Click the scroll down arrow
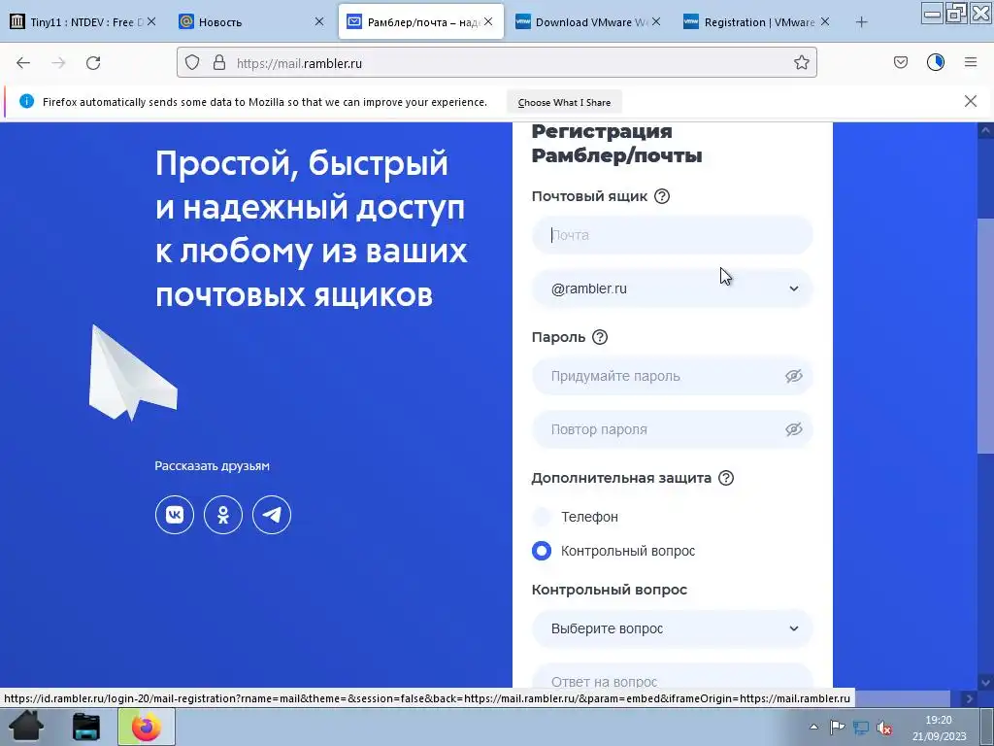Screen dimensions: 994x746 point(985,683)
